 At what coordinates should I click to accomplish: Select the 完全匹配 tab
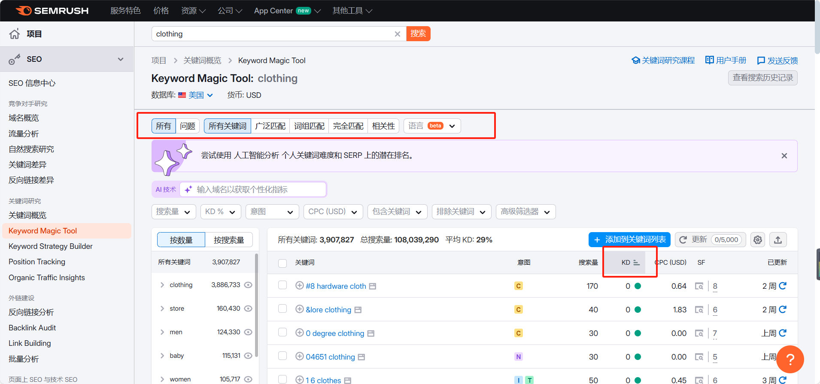348,126
